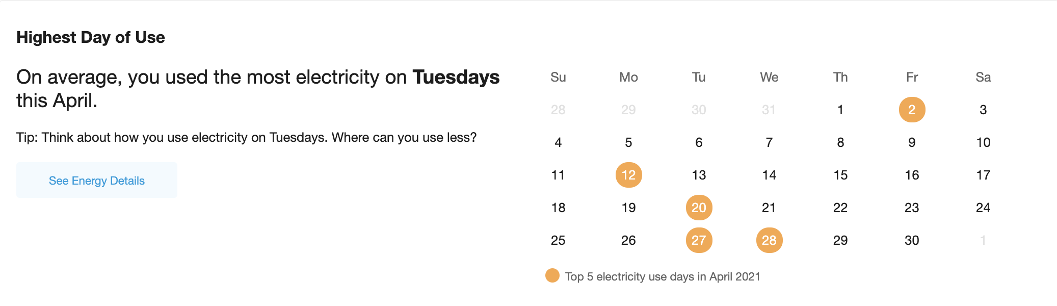Click the Top 5 electricity use days legend
This screenshot has height=306, width=1057.
point(663,276)
